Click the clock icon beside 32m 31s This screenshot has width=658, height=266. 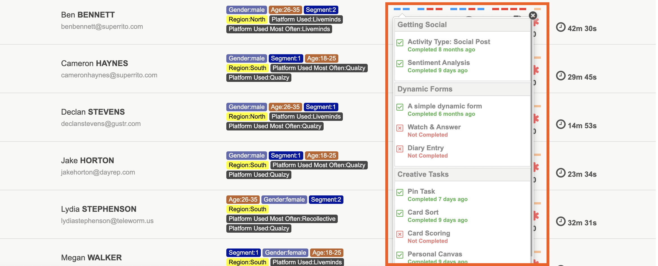click(x=561, y=222)
